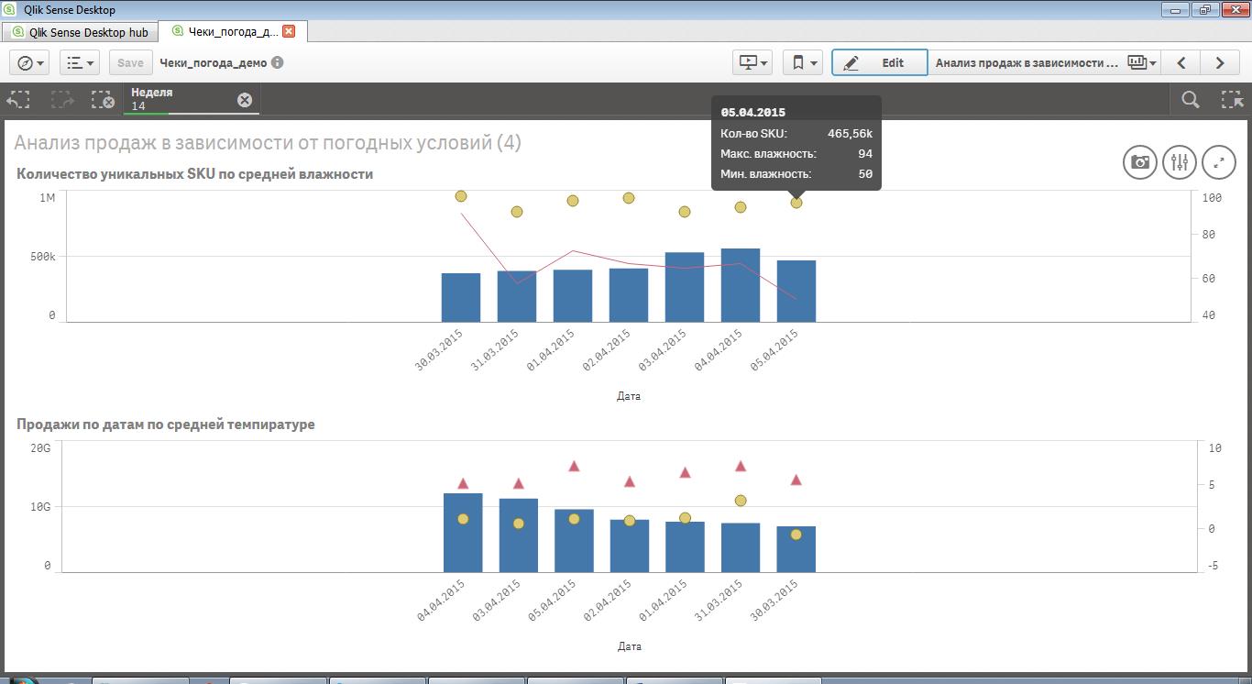Open exploration menu for the chart
1252x684 pixels.
click(x=1179, y=162)
